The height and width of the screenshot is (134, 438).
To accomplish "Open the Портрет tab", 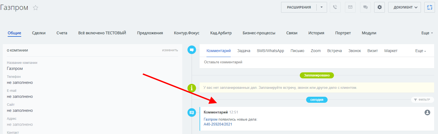I will (x=343, y=33).
